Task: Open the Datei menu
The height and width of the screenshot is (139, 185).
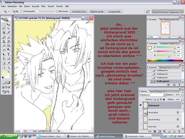Action: [x=3, y=6]
